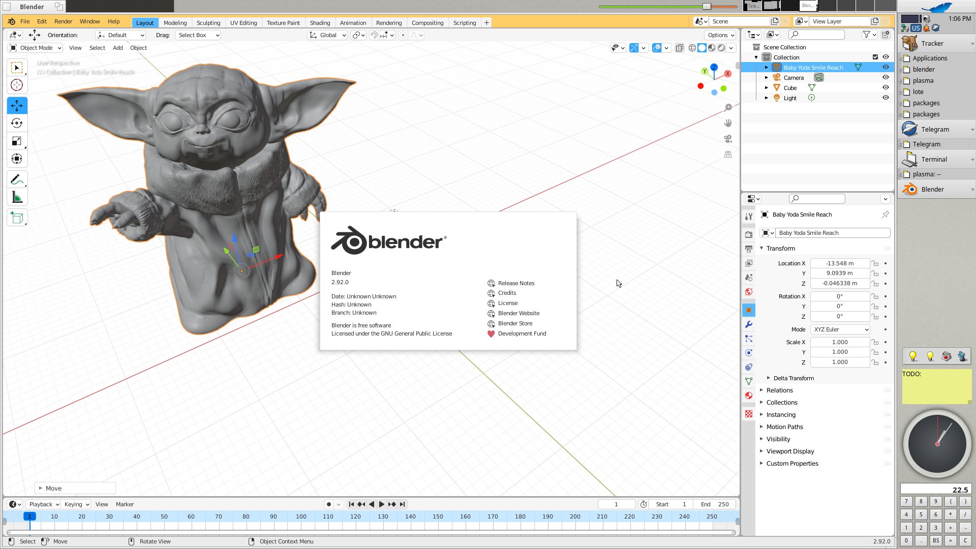Screen dimensions: 976x549
Task: Click the timeline current frame marker
Action: [29, 516]
